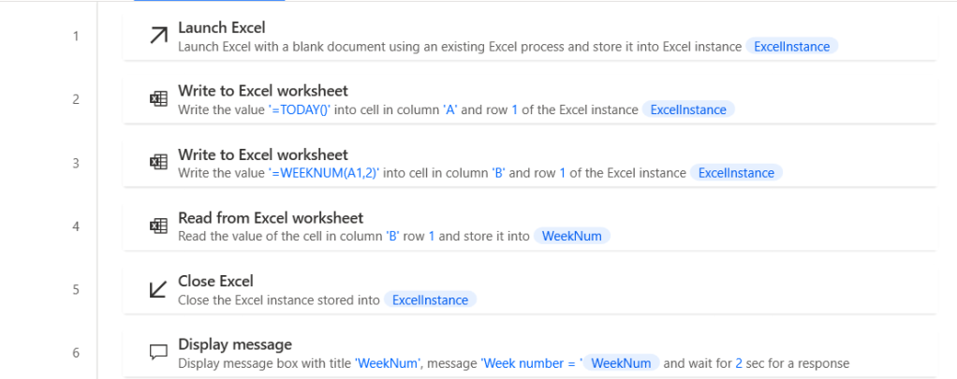Select the ExcelInstance variable in Close Excel step
Image resolution: width=957 pixels, height=379 pixels.
point(431,299)
